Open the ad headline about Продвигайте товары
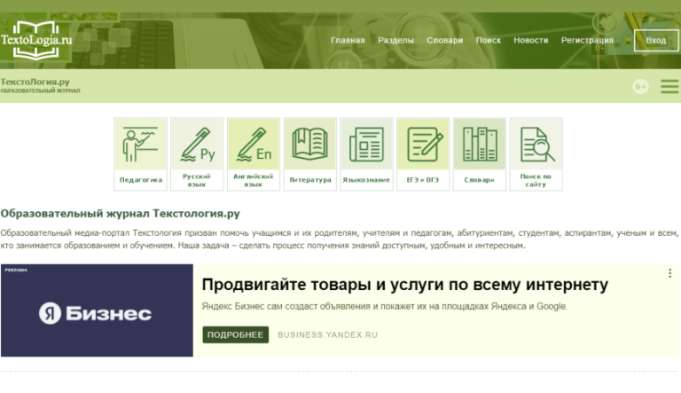Image resolution: width=681 pixels, height=393 pixels. coord(404,285)
